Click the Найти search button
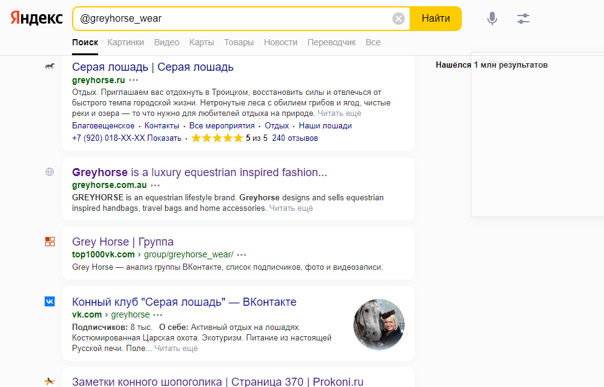 436,19
